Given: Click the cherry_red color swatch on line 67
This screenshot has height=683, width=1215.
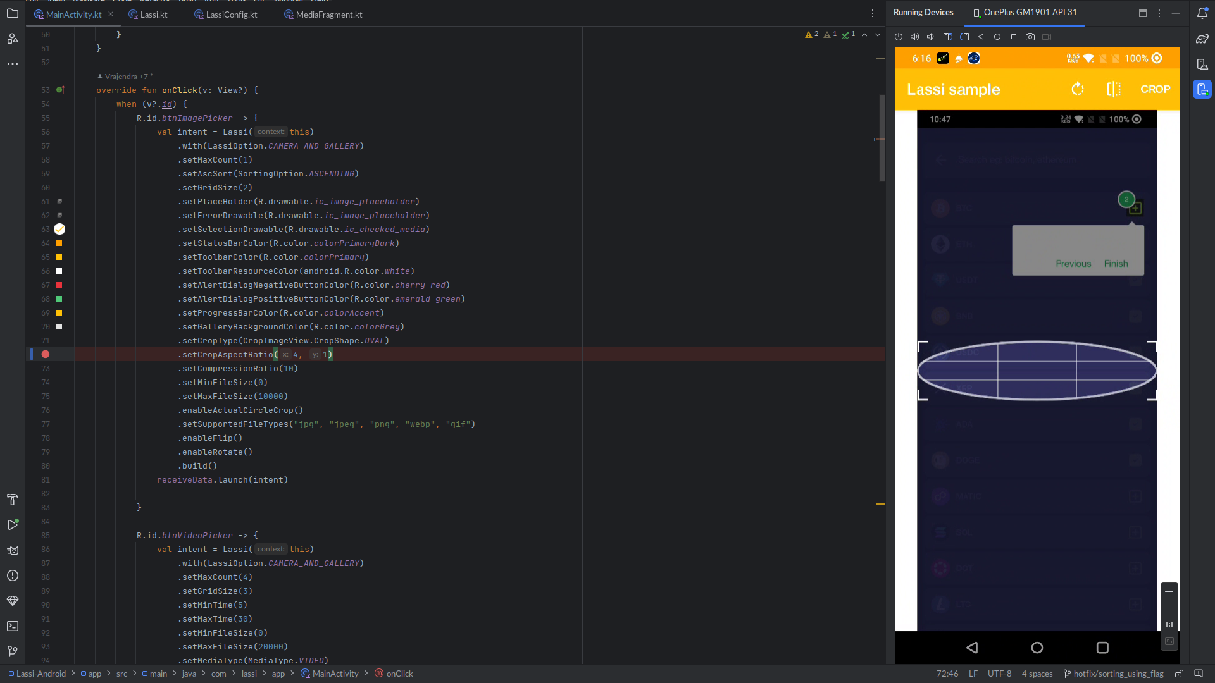Looking at the screenshot, I should 59,285.
